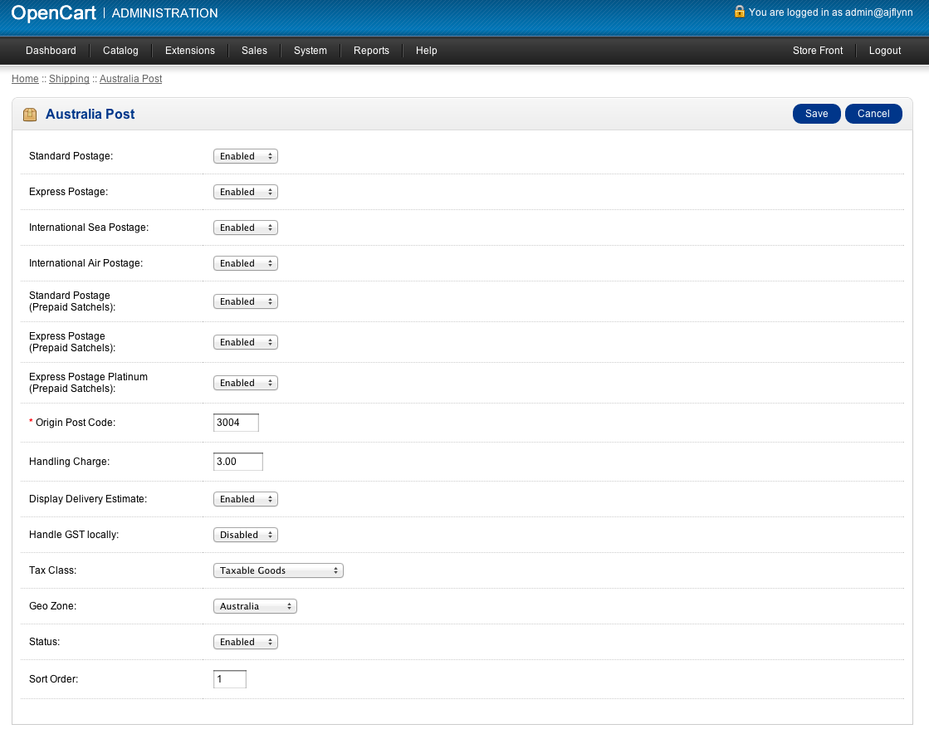
Task: Save the Australia Post settings
Action: pos(816,114)
